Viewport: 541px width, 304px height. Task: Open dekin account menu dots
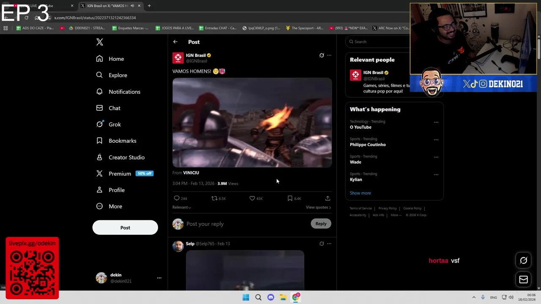pos(159,278)
